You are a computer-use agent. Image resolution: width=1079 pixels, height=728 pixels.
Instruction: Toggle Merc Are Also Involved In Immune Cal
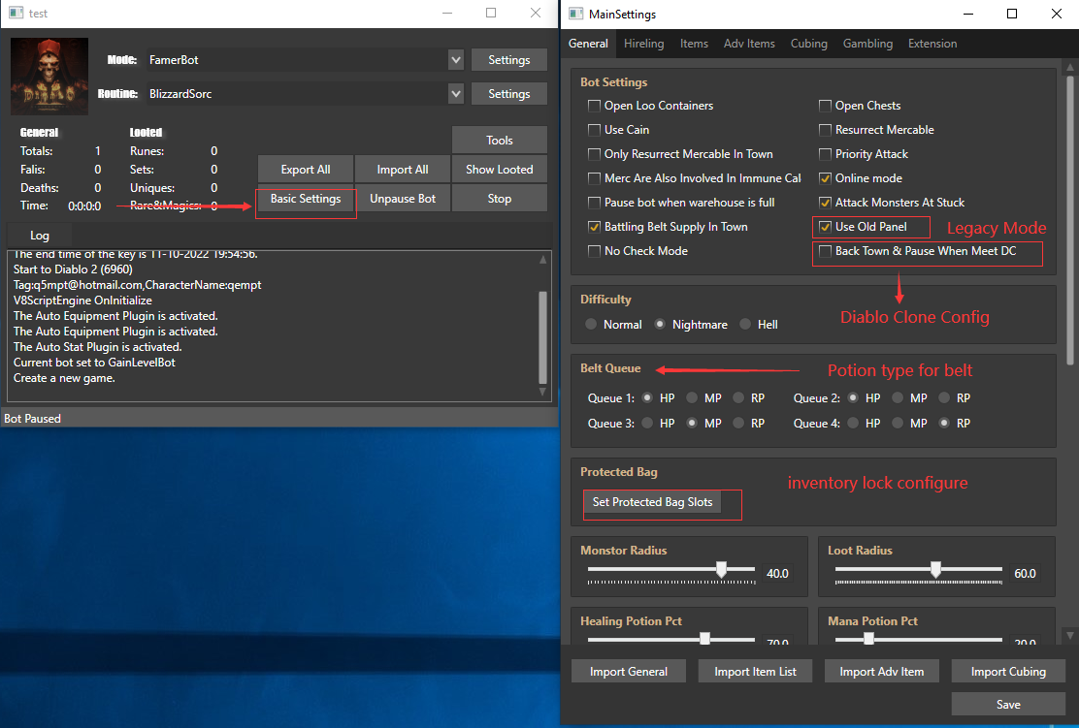[x=594, y=178]
